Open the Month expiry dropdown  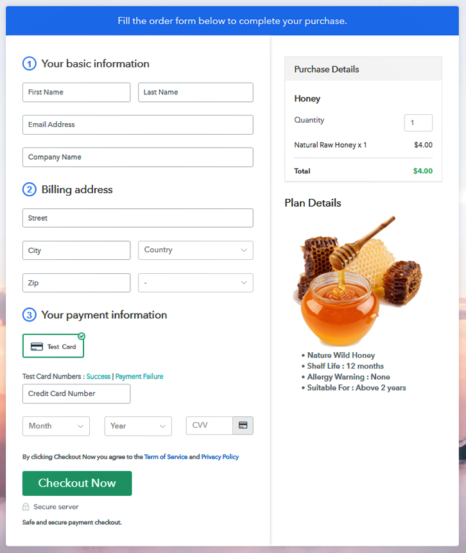click(x=56, y=426)
